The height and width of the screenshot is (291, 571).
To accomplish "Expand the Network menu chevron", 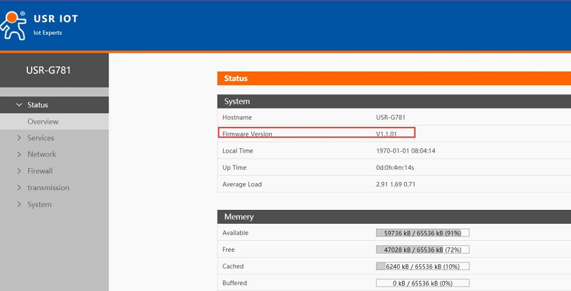I will point(19,154).
